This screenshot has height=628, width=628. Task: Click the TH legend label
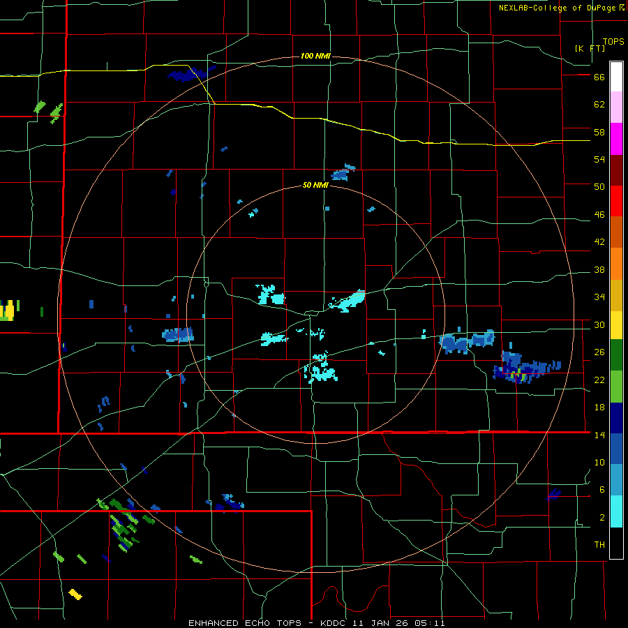pyautogui.click(x=599, y=545)
